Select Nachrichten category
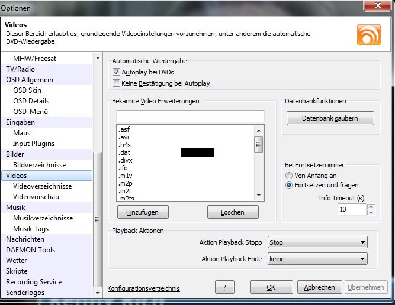Viewport: 395px width, 305px height. (47, 239)
